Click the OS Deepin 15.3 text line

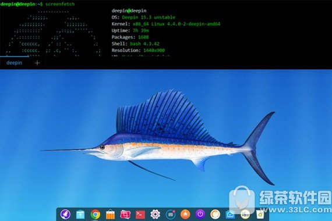point(143,17)
